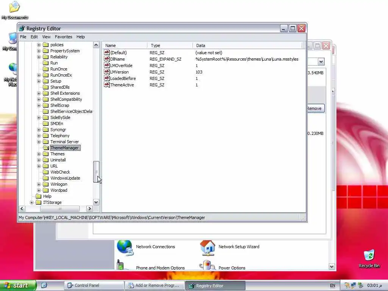This screenshot has width=388, height=291.
Task: Click the Registry Editor title bar icon
Action: (x=22, y=28)
